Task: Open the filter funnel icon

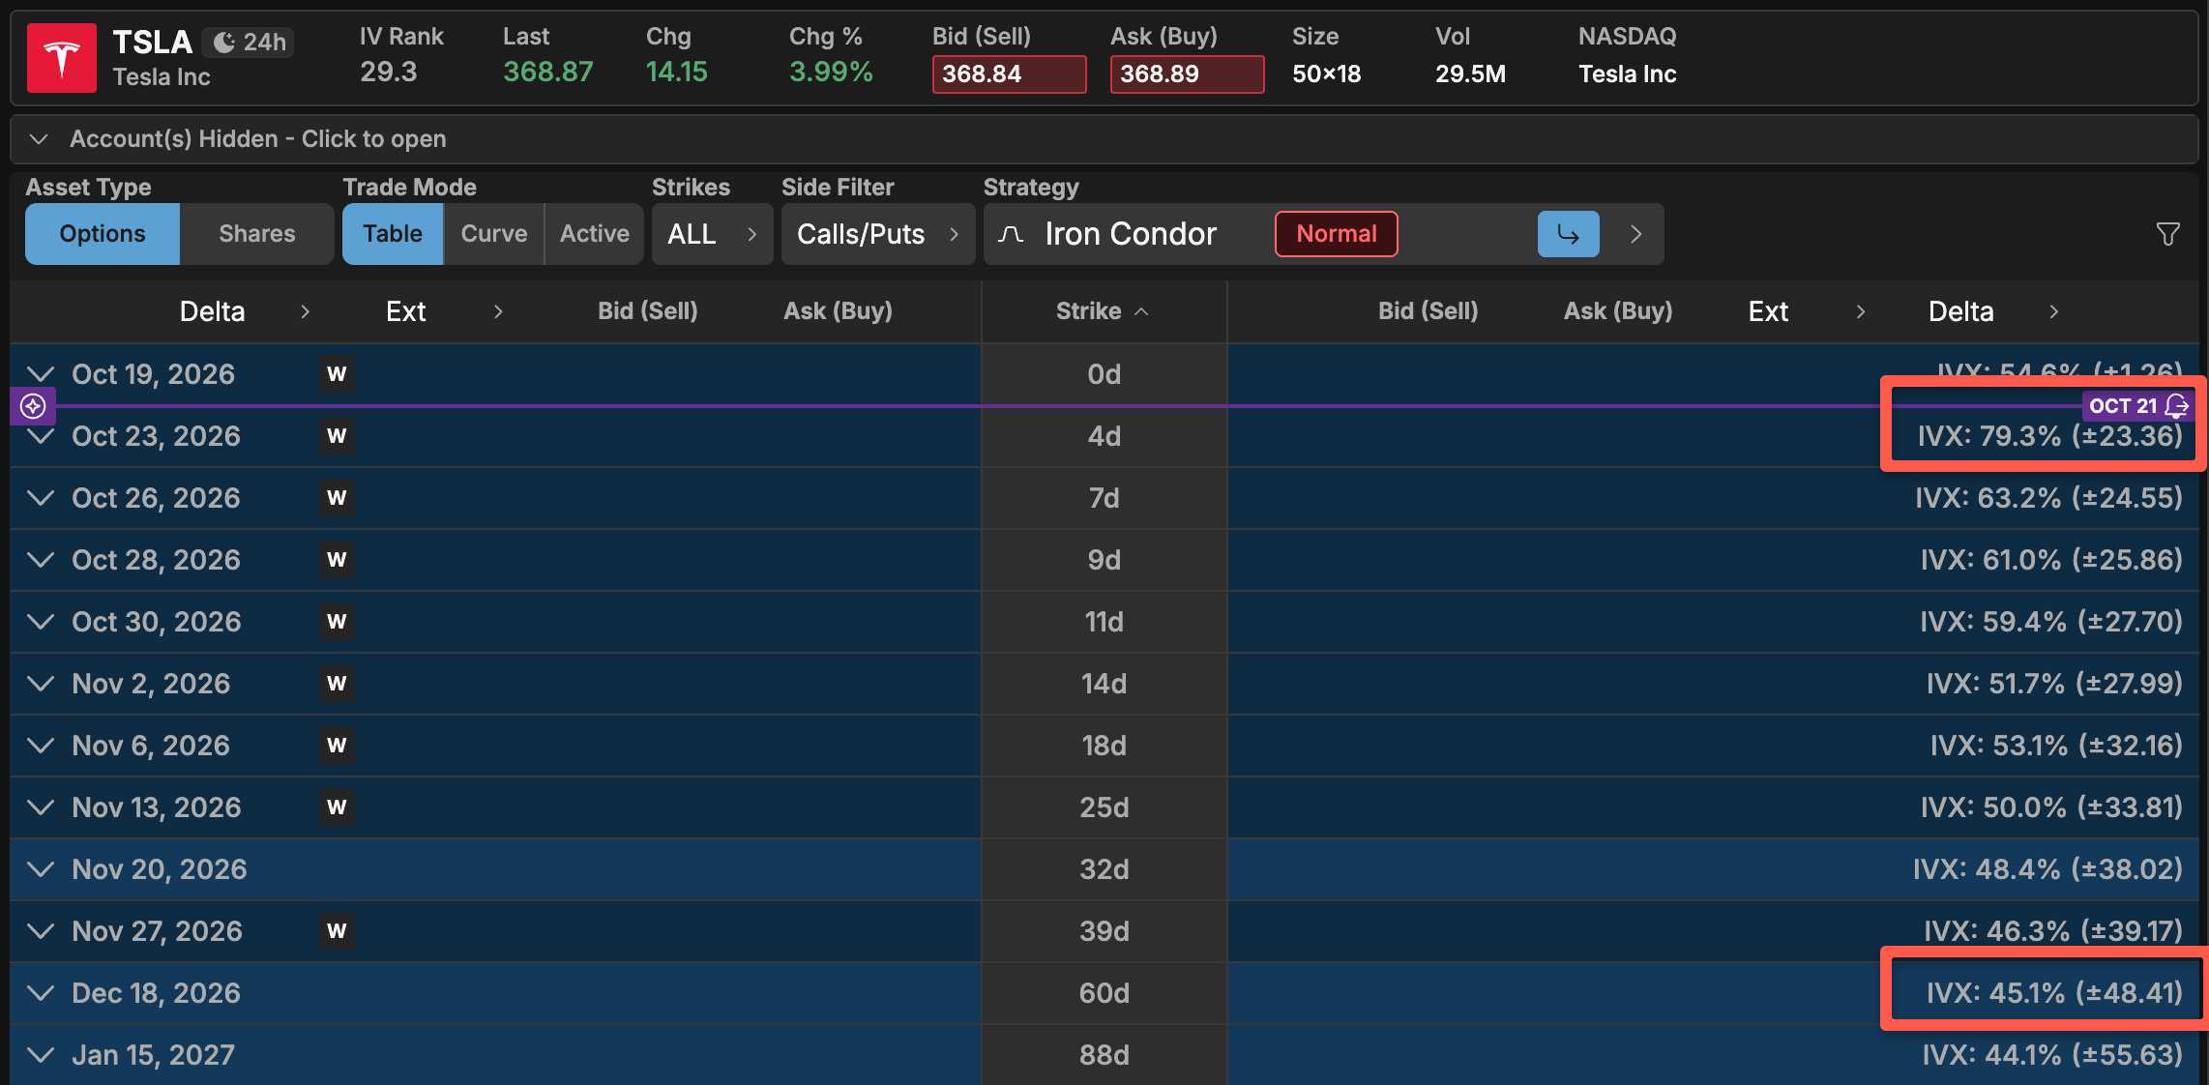Action: [x=2168, y=234]
